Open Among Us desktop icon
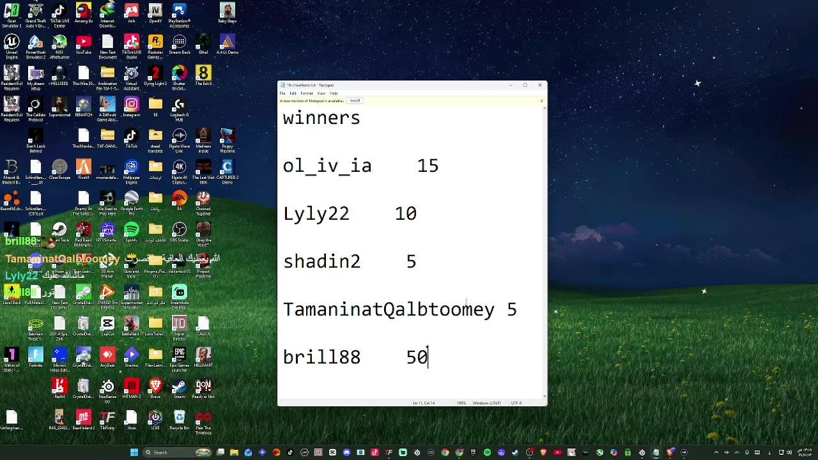Viewport: 818px width, 460px height. [84, 14]
